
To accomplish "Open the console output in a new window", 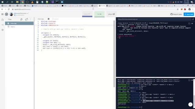I will coord(193,19).
